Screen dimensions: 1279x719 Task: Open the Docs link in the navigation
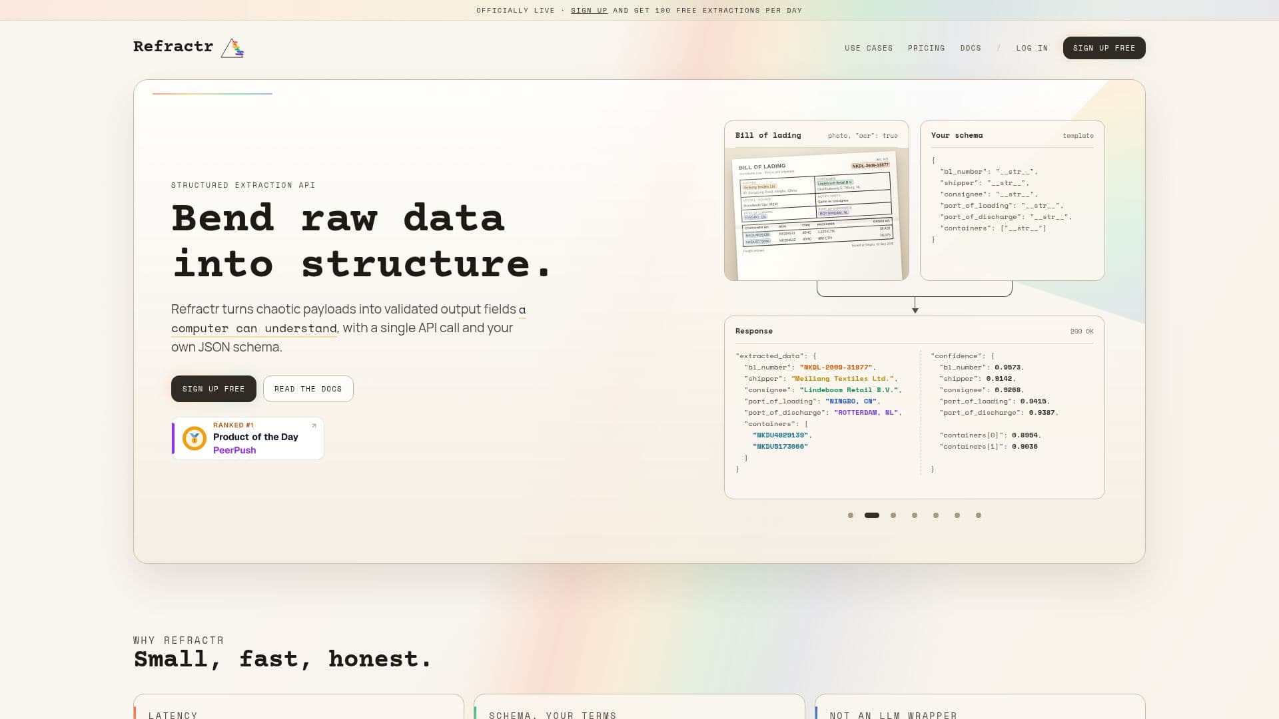pyautogui.click(x=971, y=48)
